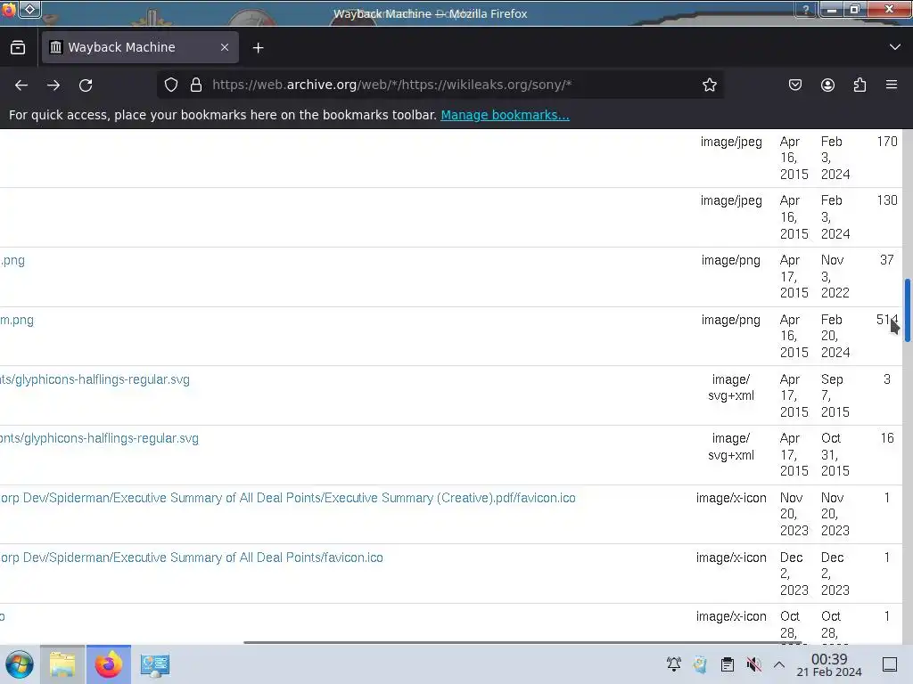Reload the current page
The width and height of the screenshot is (913, 684).
86,85
